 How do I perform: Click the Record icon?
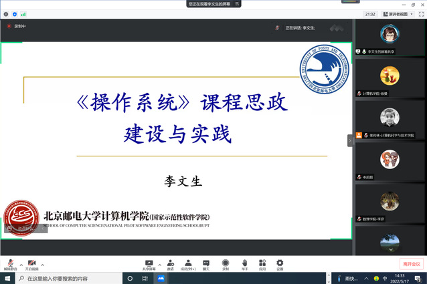click(x=226, y=263)
